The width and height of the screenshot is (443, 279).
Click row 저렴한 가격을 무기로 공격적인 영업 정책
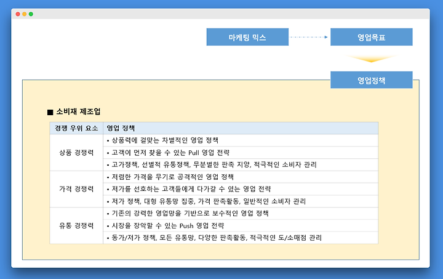(241, 177)
